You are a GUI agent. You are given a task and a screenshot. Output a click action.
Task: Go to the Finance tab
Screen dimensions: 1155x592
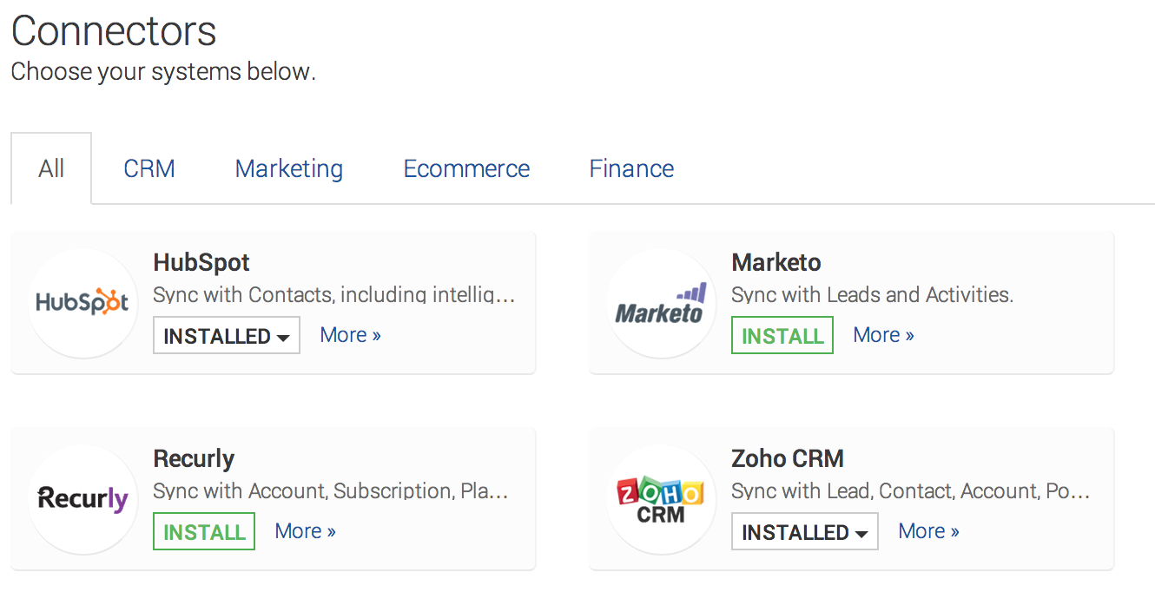[631, 168]
